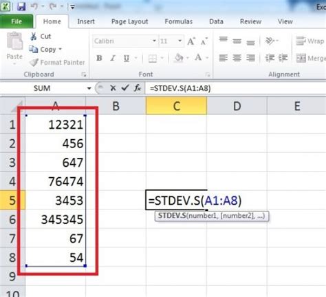Click the Merge cells button

coord(311,58)
